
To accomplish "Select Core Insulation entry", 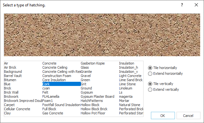I will click(x=54, y=80).
